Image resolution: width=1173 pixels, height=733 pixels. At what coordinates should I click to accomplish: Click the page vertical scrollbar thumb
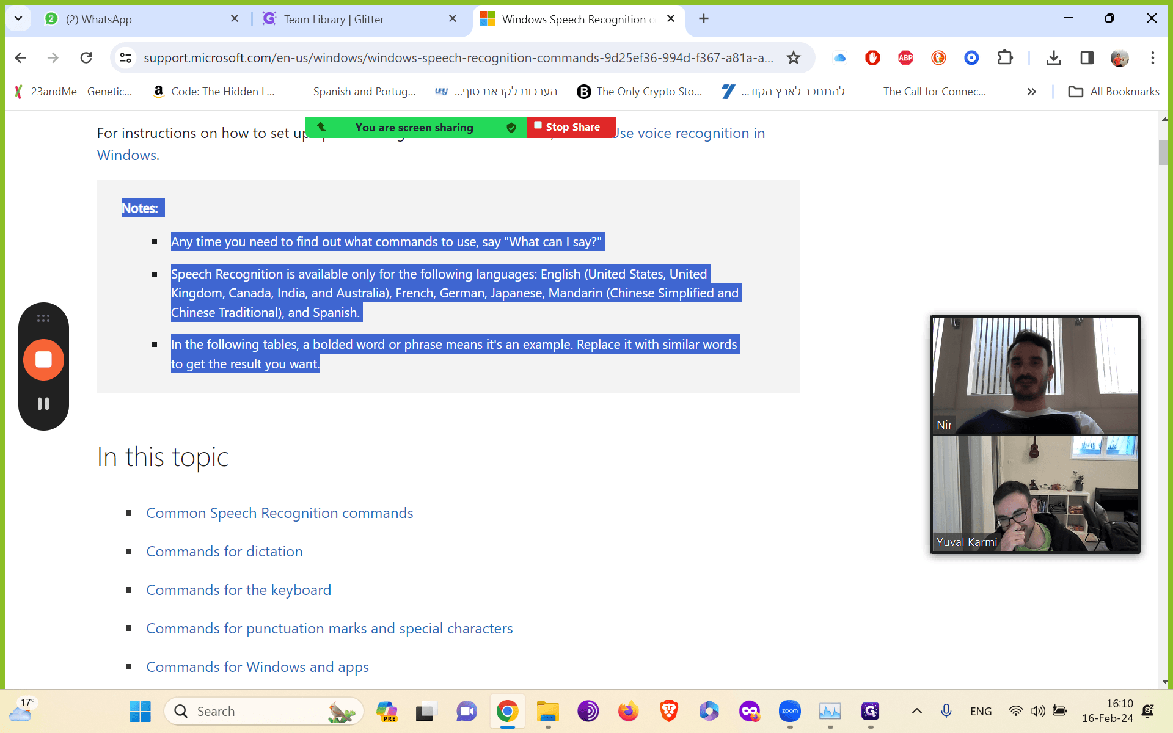point(1163,152)
